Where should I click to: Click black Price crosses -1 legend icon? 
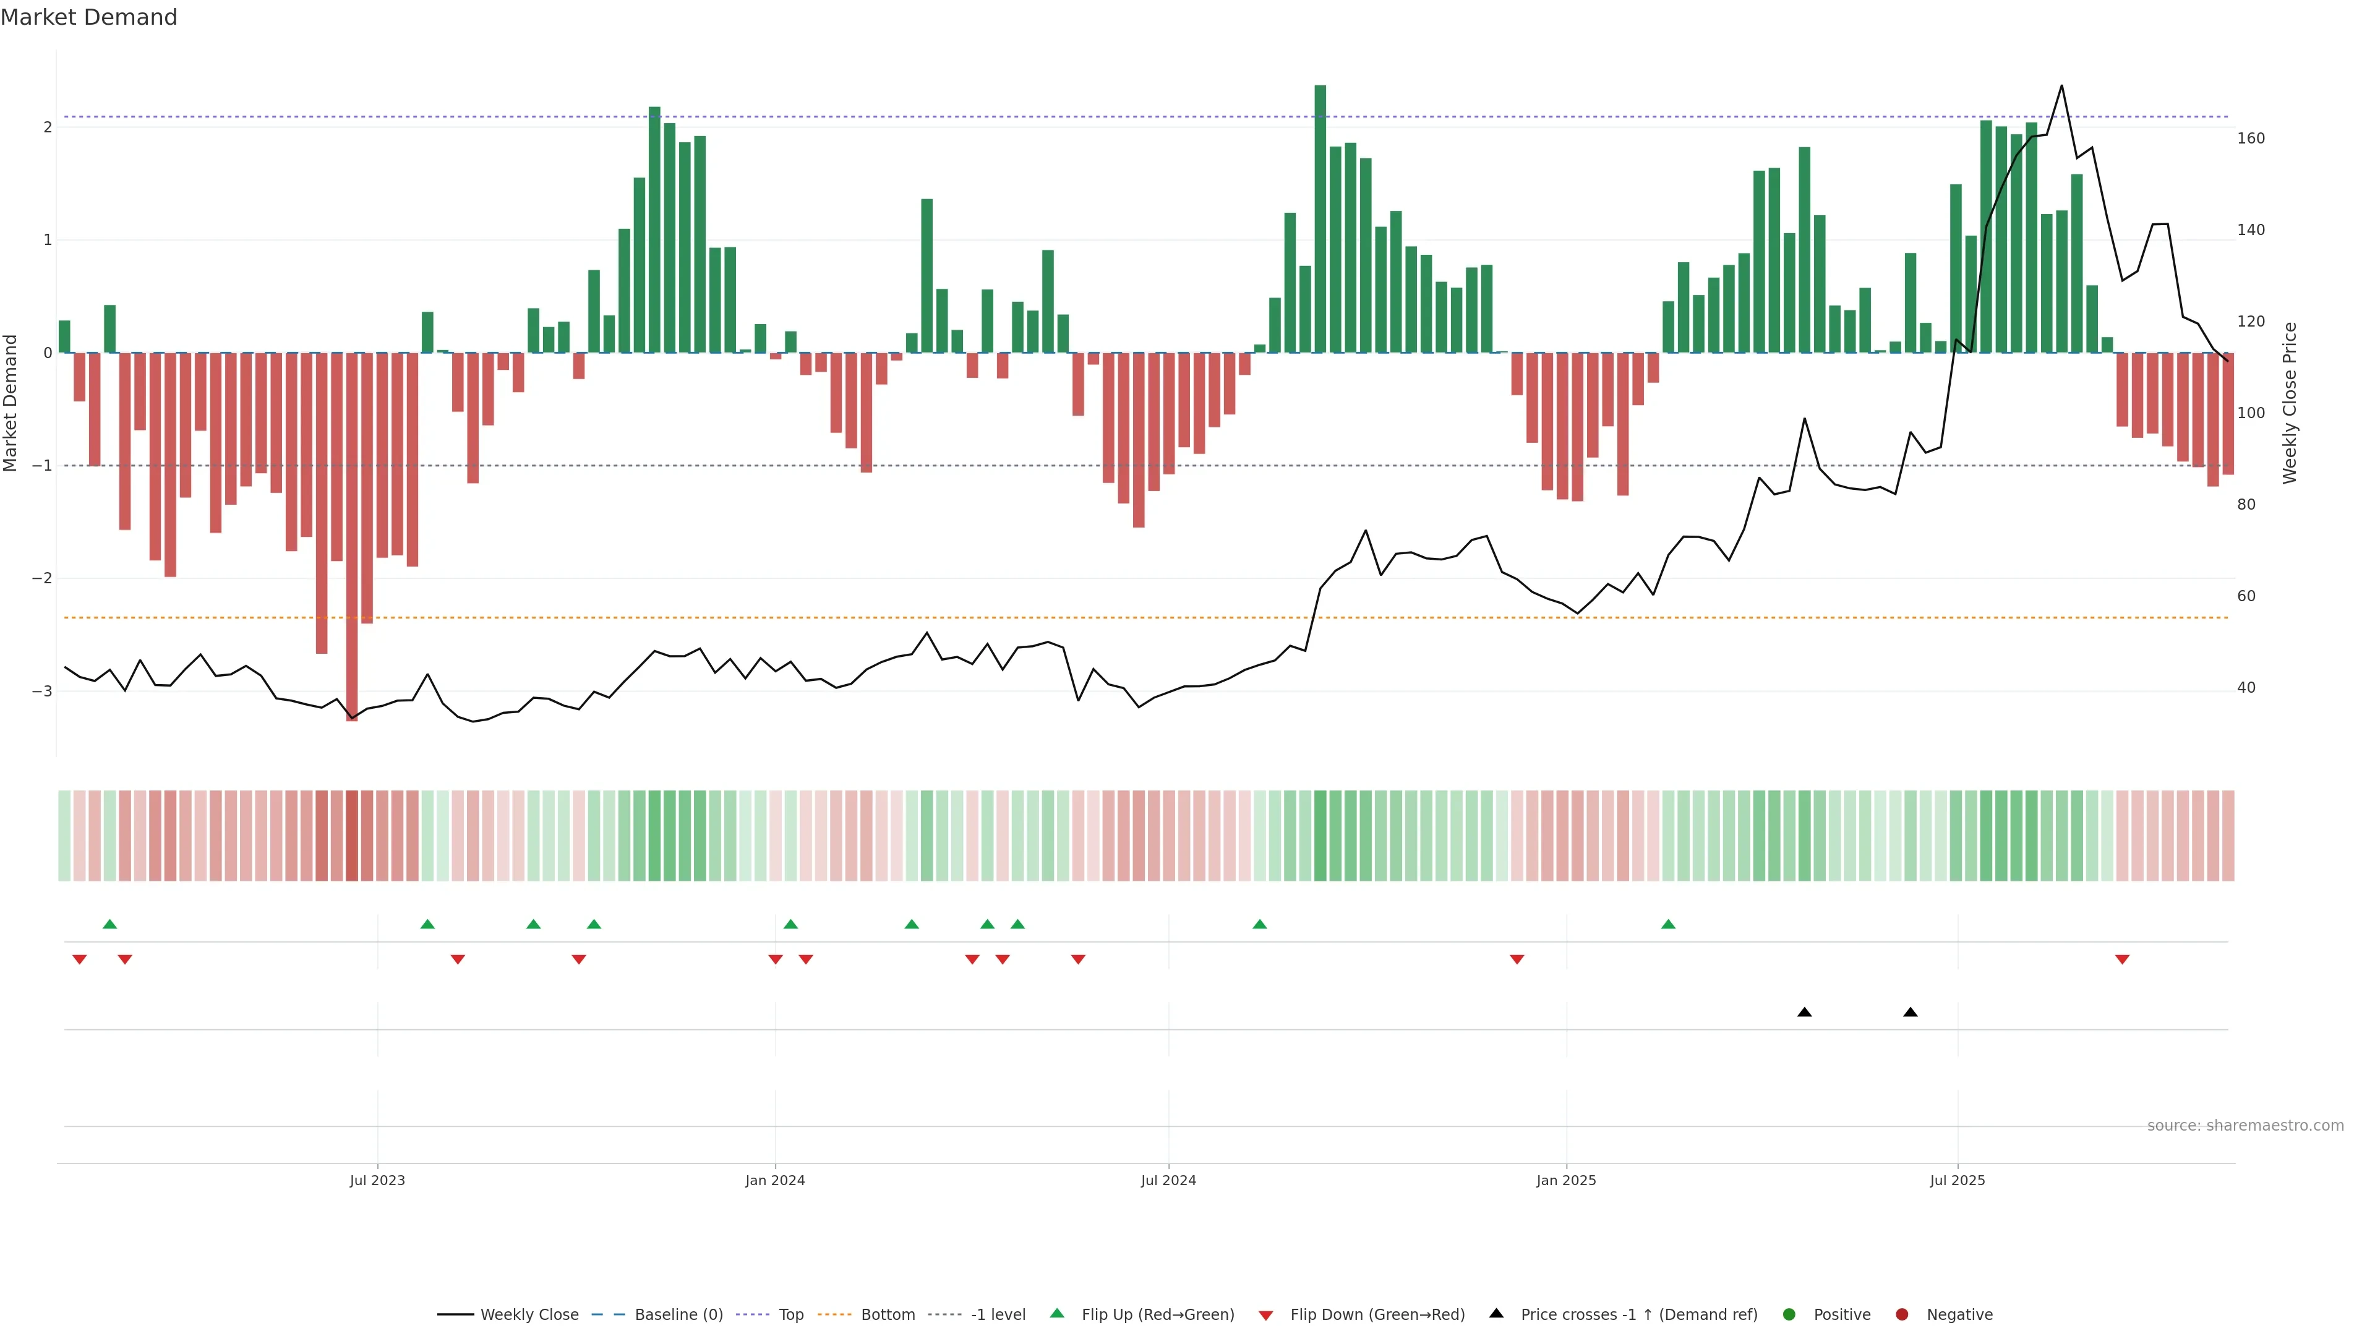pyautogui.click(x=1496, y=1314)
